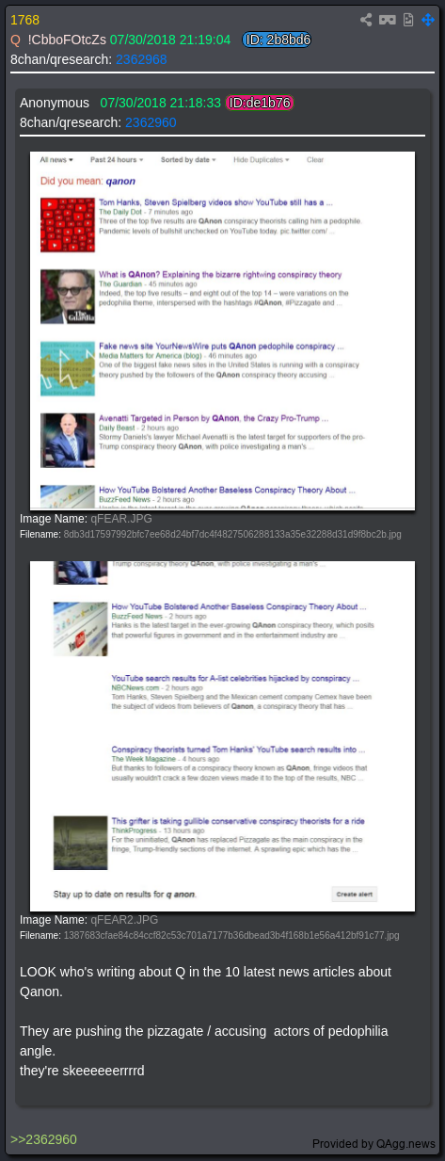The width and height of the screenshot is (445, 1161).
Task: Click the tripcode !CbboFOtcZs
Action: click(x=67, y=40)
